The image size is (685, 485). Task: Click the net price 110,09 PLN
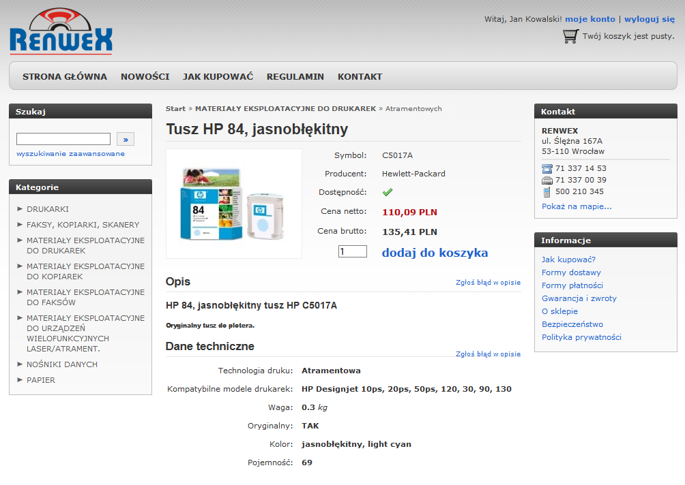pyautogui.click(x=409, y=213)
